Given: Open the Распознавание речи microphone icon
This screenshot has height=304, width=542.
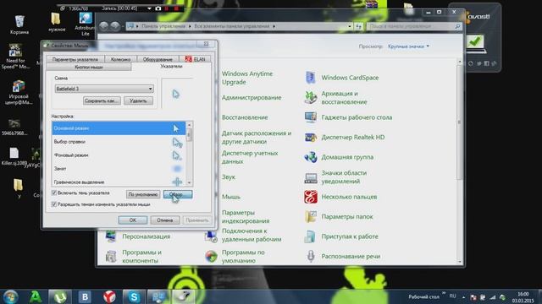Looking at the screenshot, I should coord(311,256).
